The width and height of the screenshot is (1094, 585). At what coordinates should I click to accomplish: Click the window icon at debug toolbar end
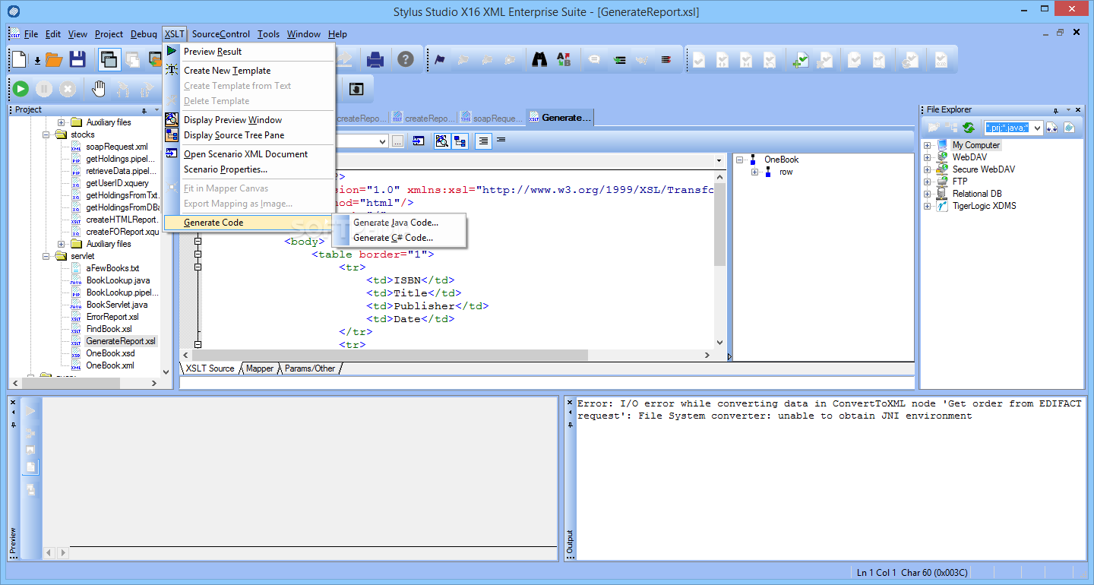[x=356, y=89]
